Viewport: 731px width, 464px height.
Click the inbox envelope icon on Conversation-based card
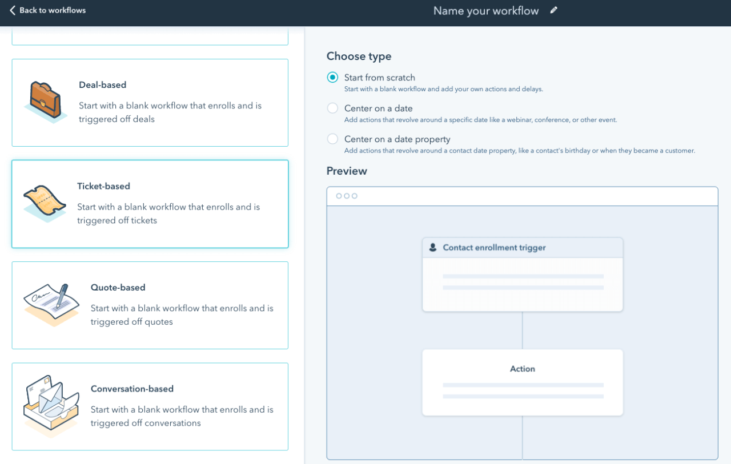[x=51, y=406]
